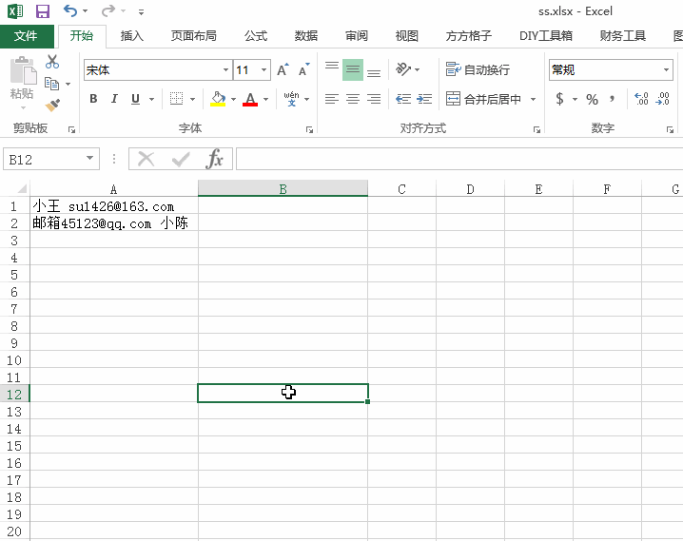Increase font size with the larger A icon
The width and height of the screenshot is (683, 541).
tap(283, 70)
